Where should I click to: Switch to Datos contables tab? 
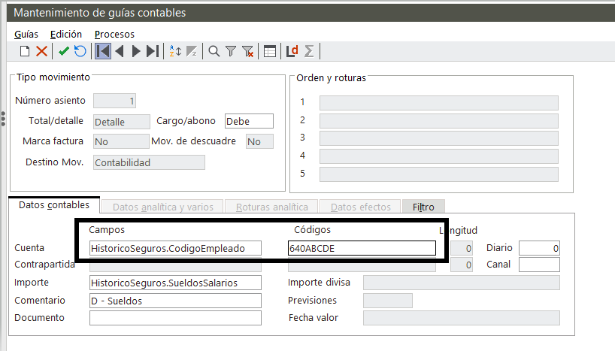tap(54, 205)
